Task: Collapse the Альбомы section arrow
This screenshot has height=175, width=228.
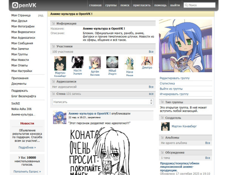Action: (162, 137)
